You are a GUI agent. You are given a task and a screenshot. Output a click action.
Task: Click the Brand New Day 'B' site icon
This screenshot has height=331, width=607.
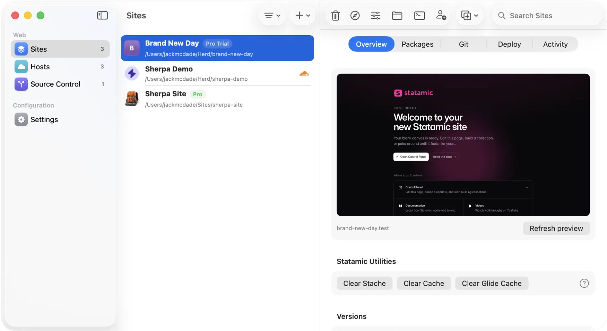[132, 48]
